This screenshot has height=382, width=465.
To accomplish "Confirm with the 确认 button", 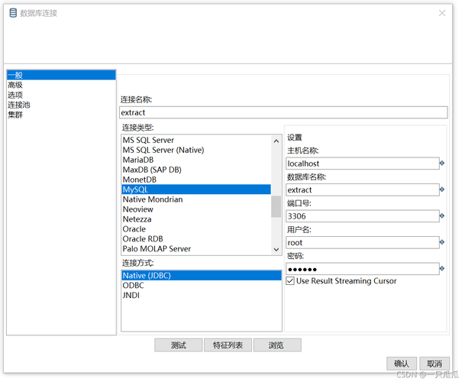I will [x=402, y=364].
